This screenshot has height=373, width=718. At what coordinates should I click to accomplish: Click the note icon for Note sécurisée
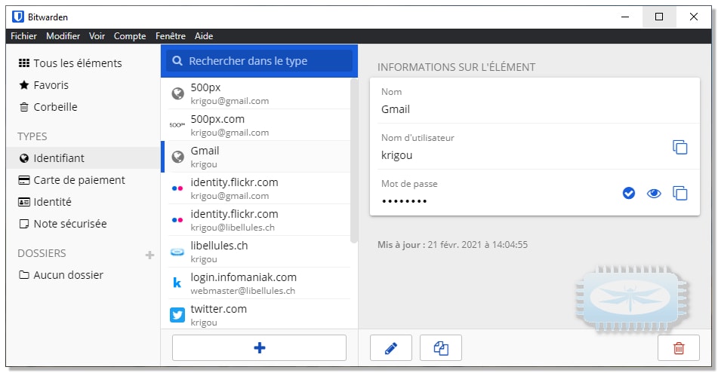(24, 224)
